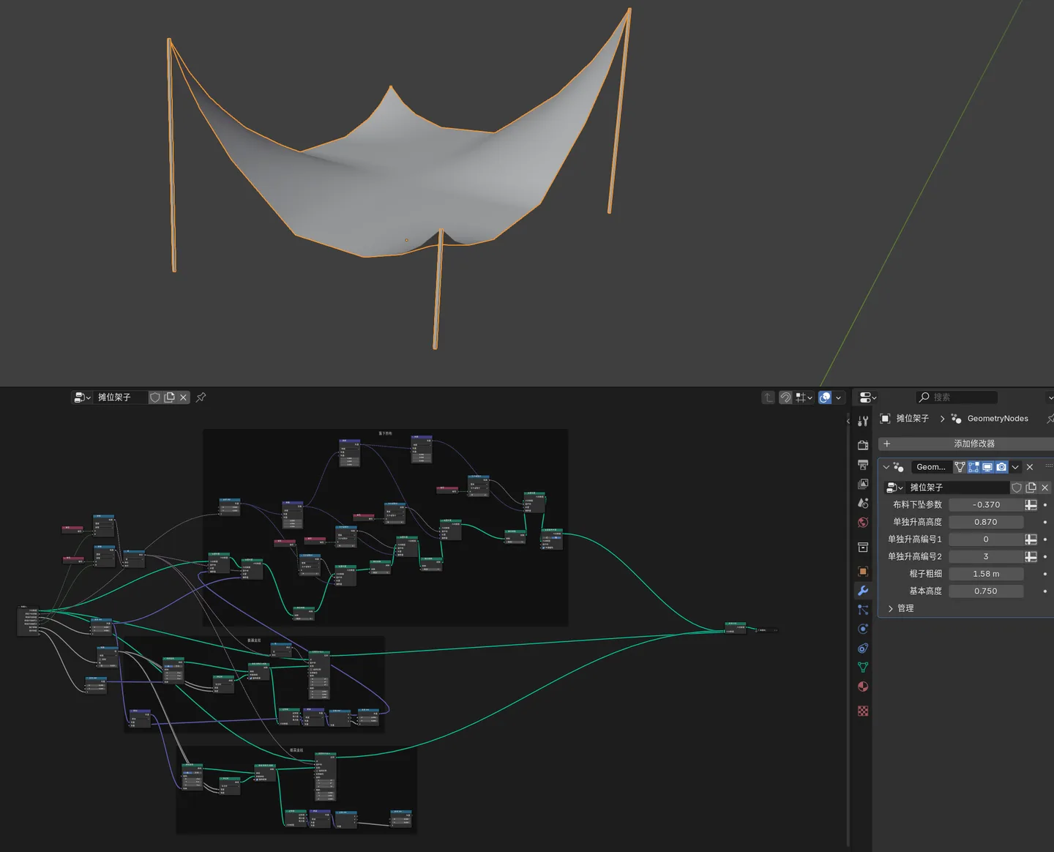This screenshot has height=852, width=1054.
Task: Click the 基本高度 value field
Action: coord(986,591)
